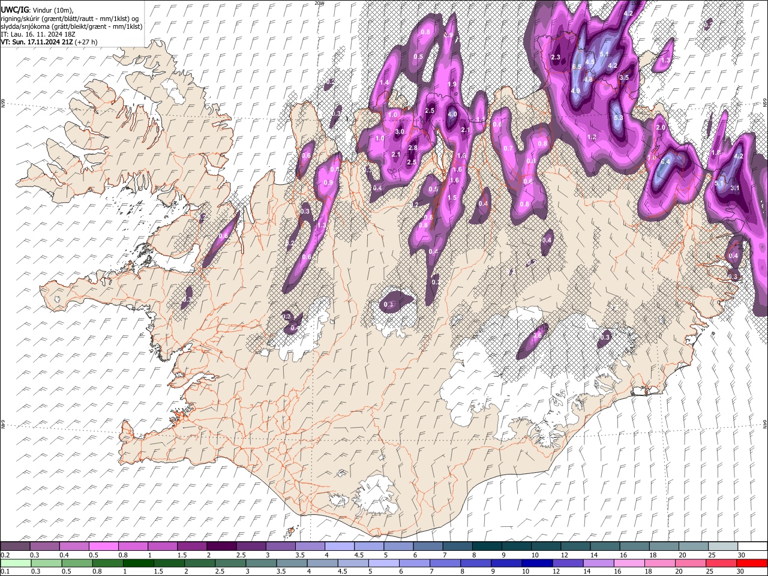
Task: Click the 5.3 snowfall value on the map
Action: click(619, 118)
